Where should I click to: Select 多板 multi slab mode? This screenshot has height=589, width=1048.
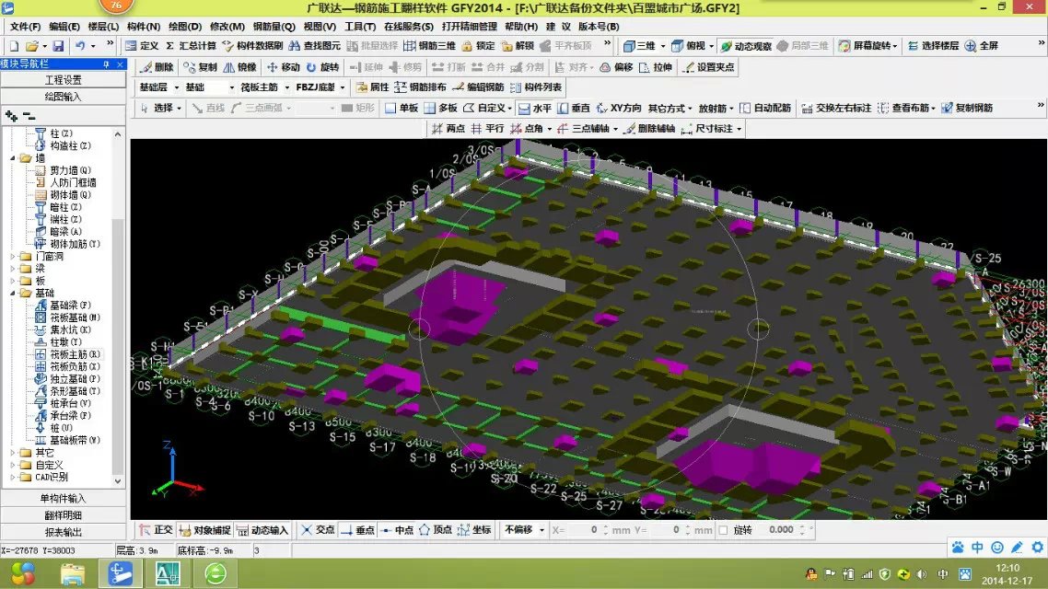440,109
